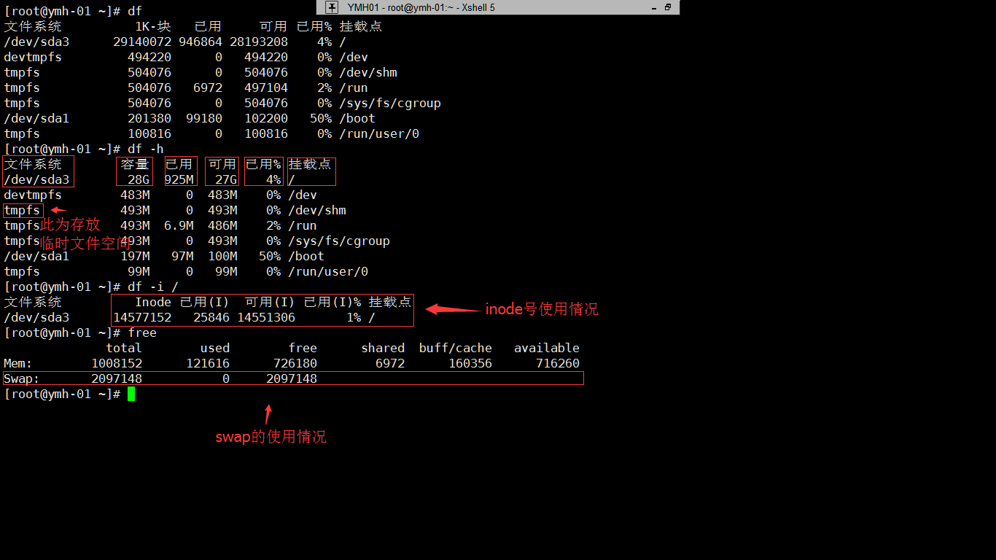Select the '197M' capacity value
Screen dimensions: 996x560
pos(135,256)
